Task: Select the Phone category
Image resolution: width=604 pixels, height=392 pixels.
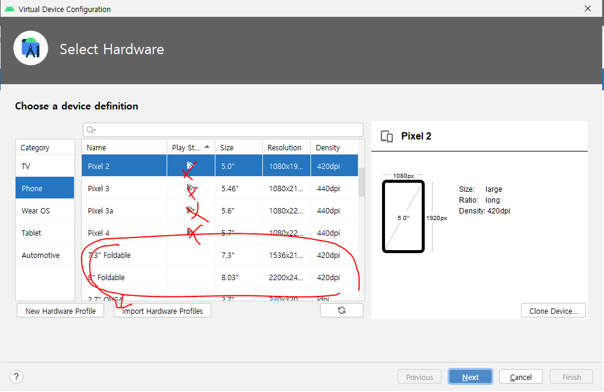Action: pyautogui.click(x=45, y=188)
